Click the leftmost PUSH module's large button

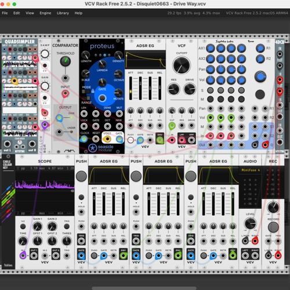81,176
